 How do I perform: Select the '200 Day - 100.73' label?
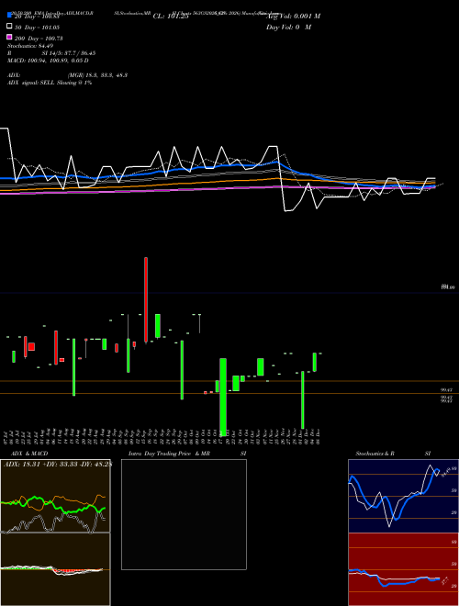[x=39, y=39]
